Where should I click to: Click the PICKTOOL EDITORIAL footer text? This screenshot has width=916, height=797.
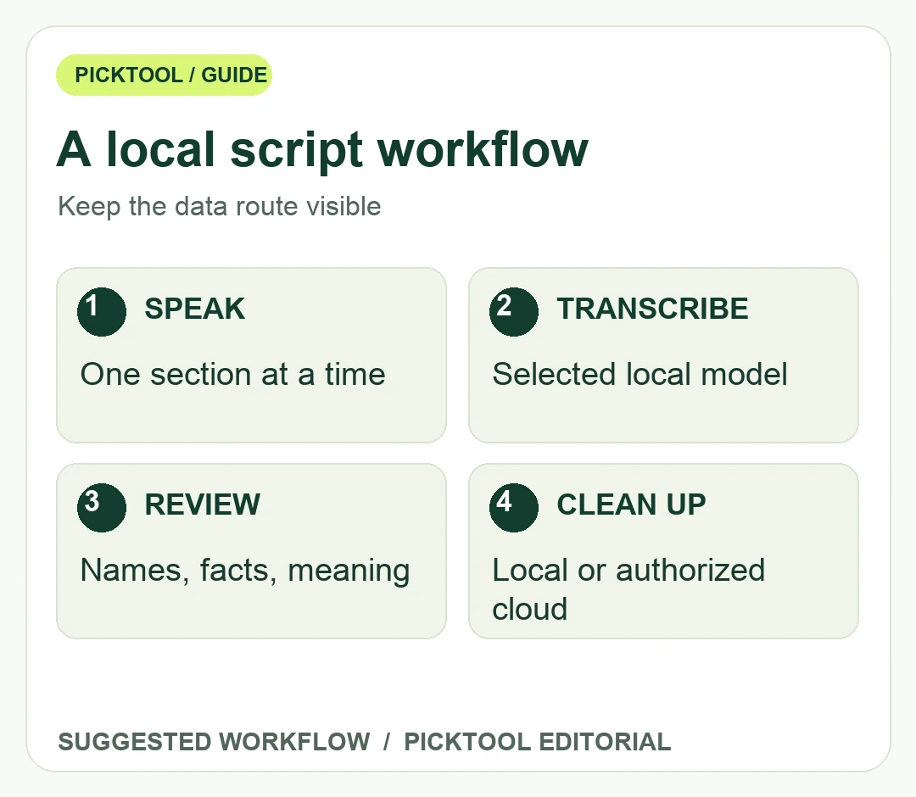point(537,742)
